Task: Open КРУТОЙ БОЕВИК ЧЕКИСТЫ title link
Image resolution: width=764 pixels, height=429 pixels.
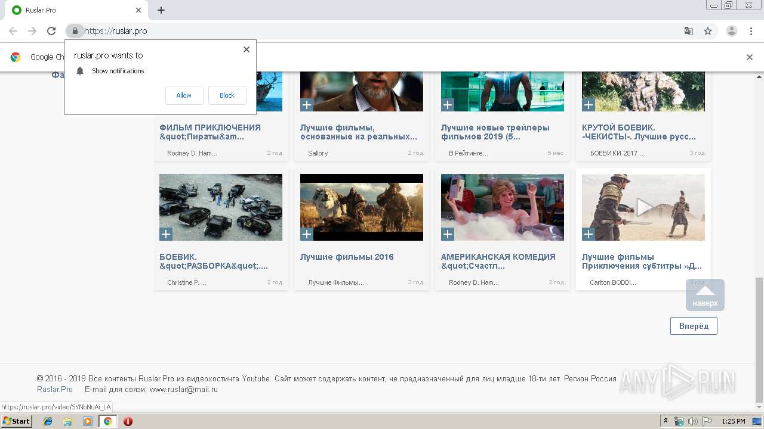Action: click(639, 132)
